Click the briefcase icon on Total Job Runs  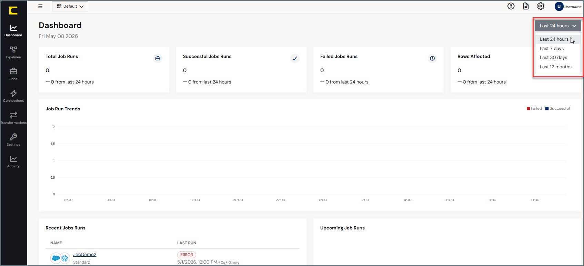coord(158,58)
